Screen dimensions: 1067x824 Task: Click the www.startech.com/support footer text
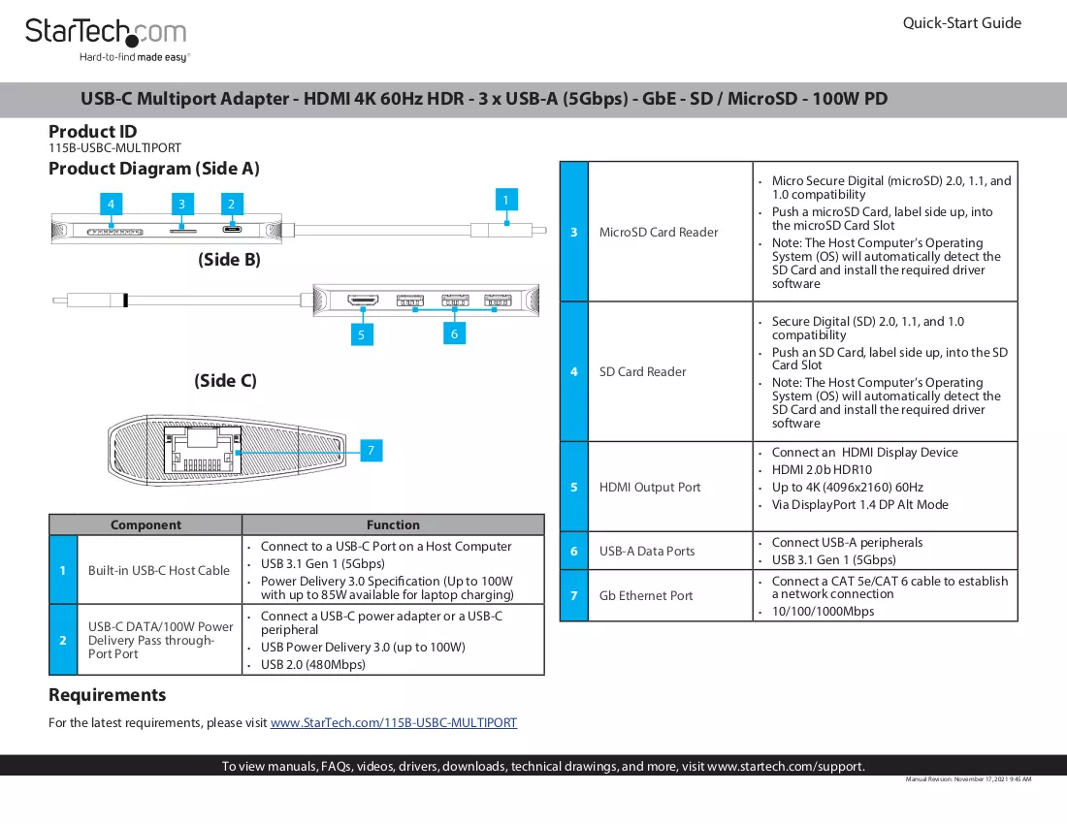pyautogui.click(x=785, y=766)
